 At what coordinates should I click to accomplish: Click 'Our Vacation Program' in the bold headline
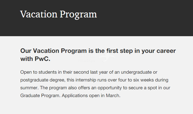click(54, 51)
